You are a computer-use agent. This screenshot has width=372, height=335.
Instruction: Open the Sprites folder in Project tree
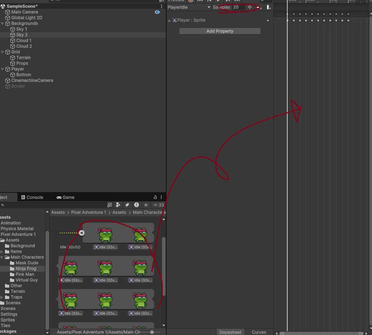pyautogui.click(x=7, y=320)
